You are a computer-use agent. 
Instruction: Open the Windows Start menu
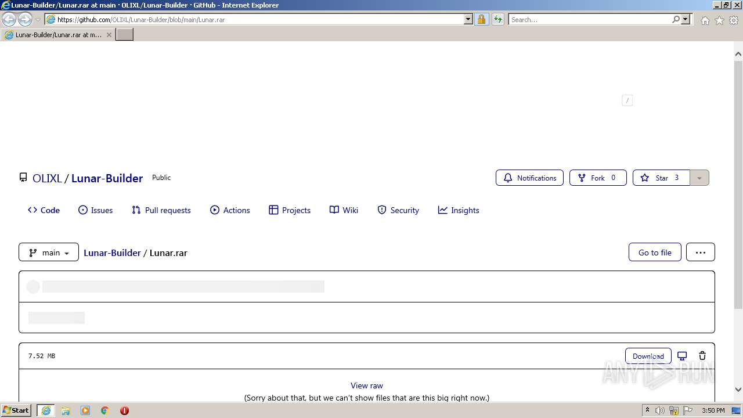coord(16,410)
